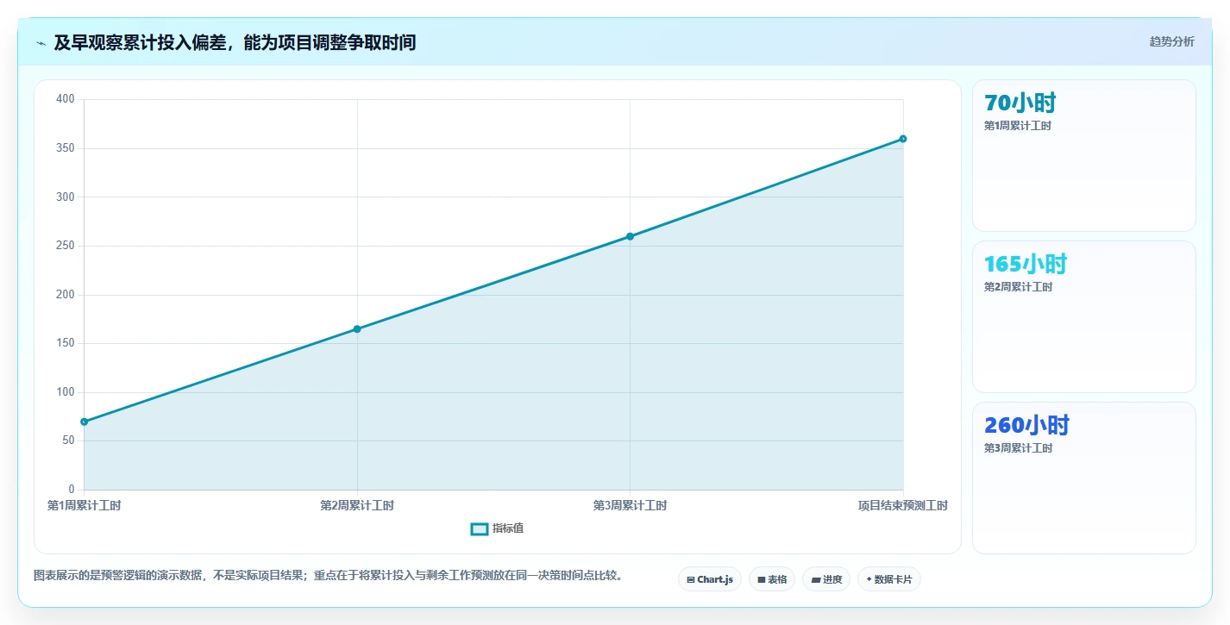
Task: Click the 第2周累计工时 data point at 165
Action: 357,329
